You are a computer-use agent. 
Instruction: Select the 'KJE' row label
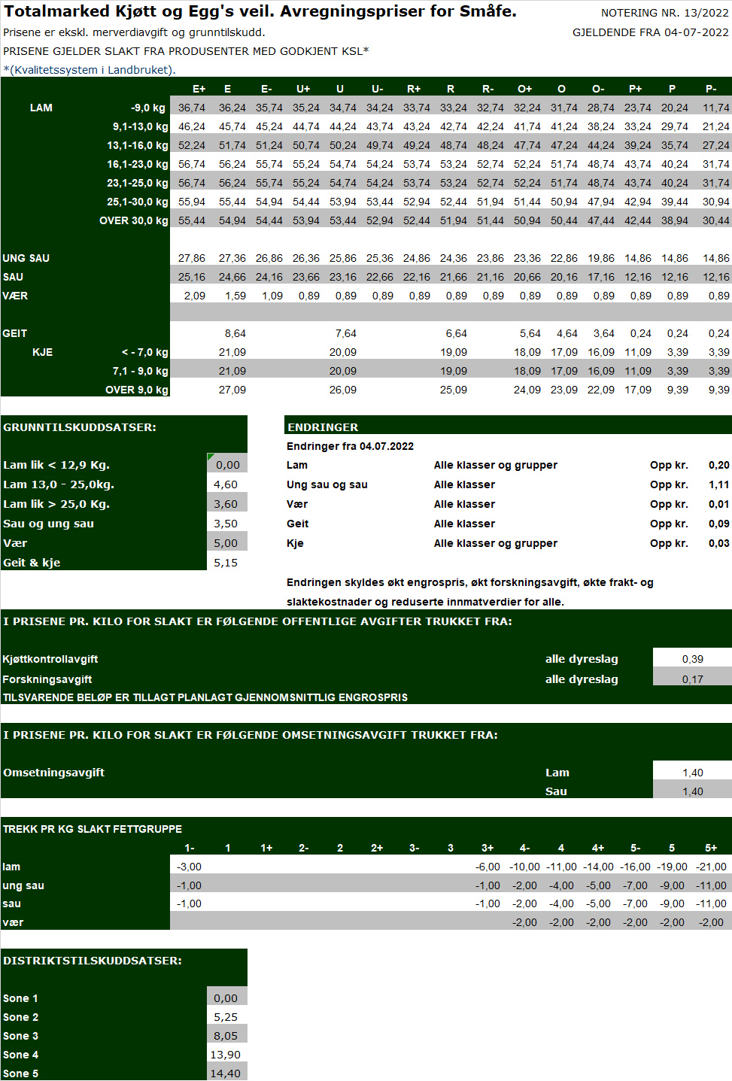[x=43, y=352]
